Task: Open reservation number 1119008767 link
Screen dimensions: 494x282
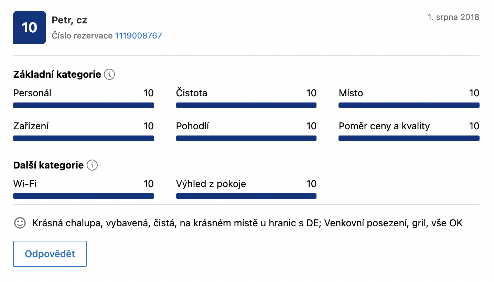Action: click(x=138, y=35)
